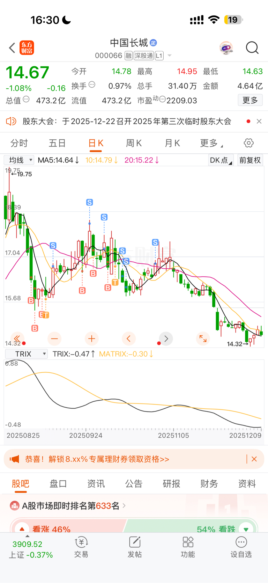Zoom in chart with plus button
Screen dimensions: 268x583
pyautogui.click(x=91, y=338)
